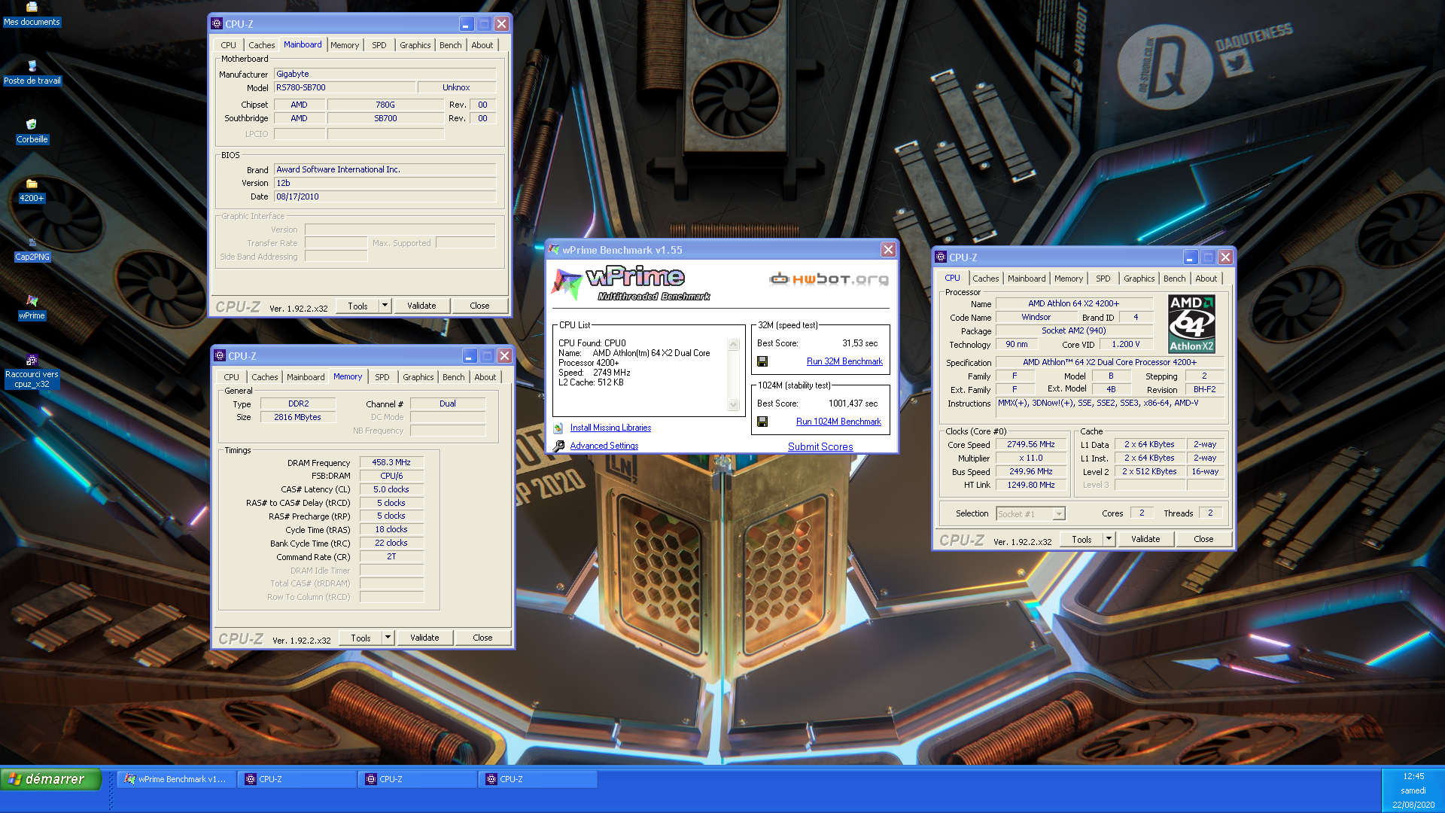Click the Advanced Settings wrench icon
Screen dimensions: 1445x813
coord(558,446)
